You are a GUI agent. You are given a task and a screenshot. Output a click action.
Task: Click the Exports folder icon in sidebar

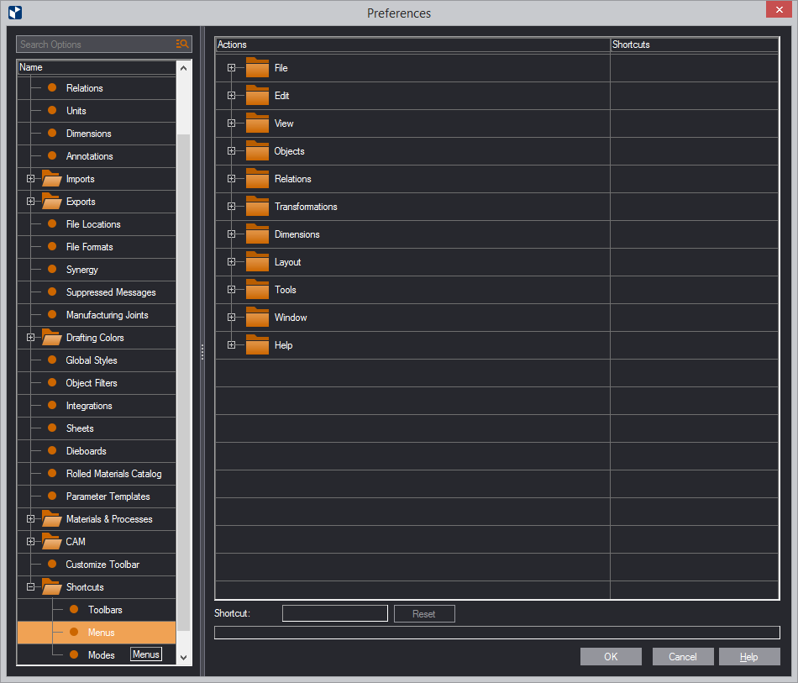[51, 202]
